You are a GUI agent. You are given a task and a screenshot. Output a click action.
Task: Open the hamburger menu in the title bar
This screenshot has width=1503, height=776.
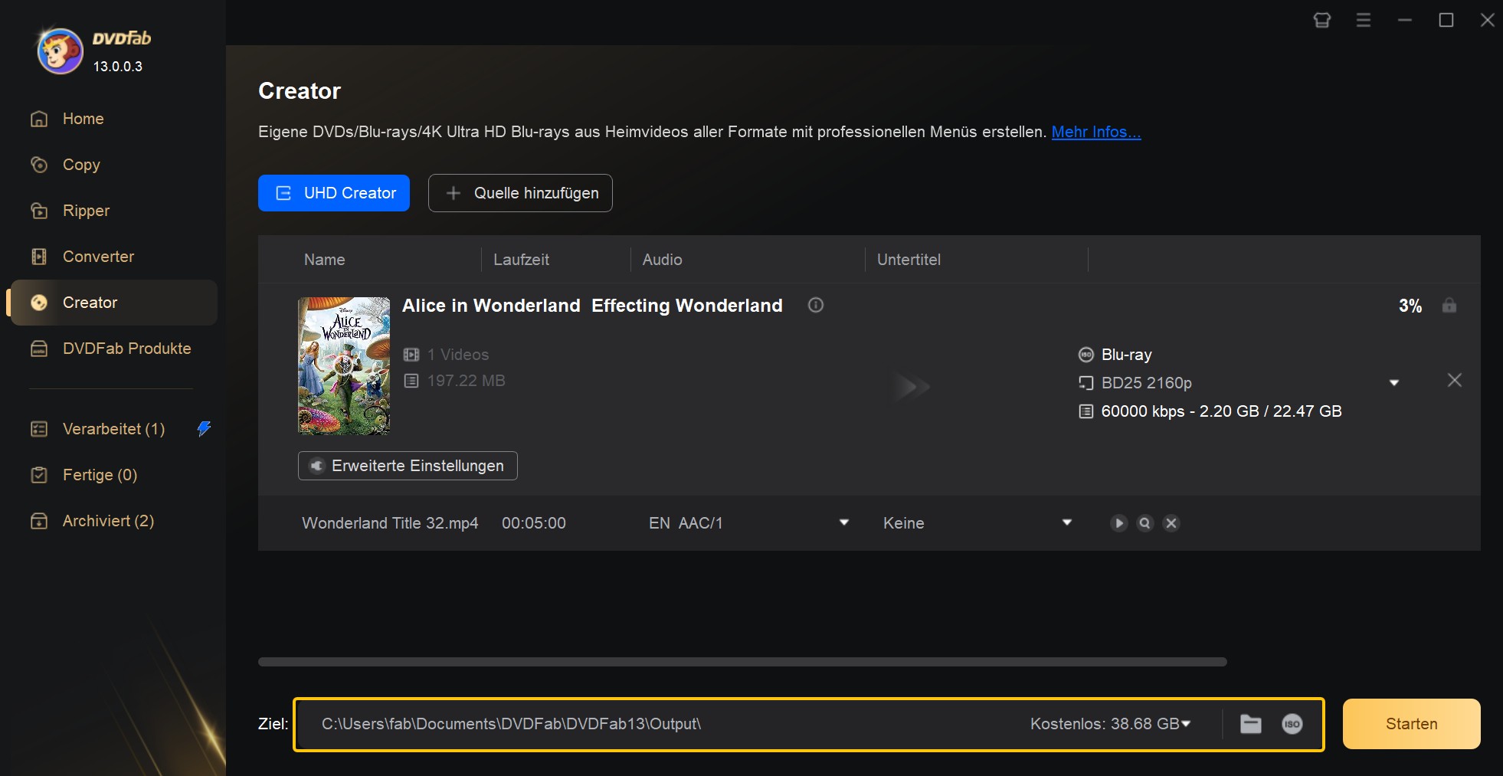pos(1364,21)
